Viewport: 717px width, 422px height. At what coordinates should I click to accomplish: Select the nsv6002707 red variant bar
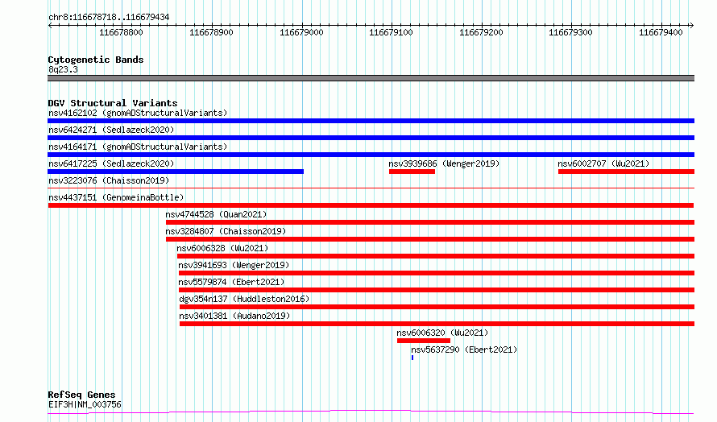point(627,172)
